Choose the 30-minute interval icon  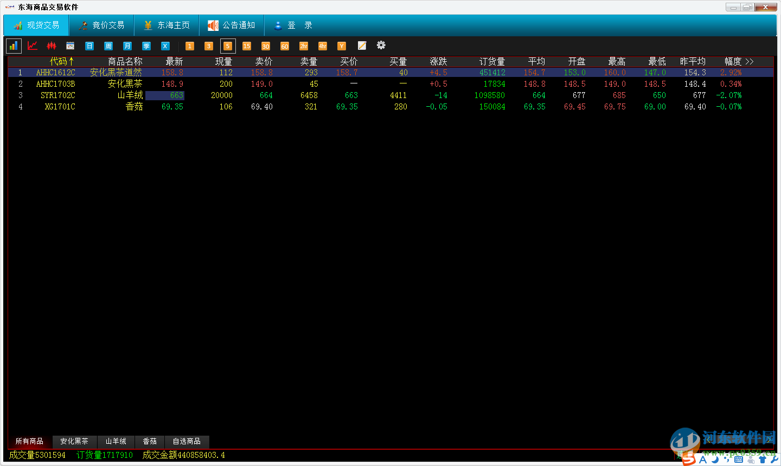tap(266, 46)
